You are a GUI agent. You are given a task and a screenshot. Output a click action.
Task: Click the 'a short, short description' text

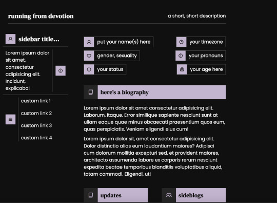point(196,16)
